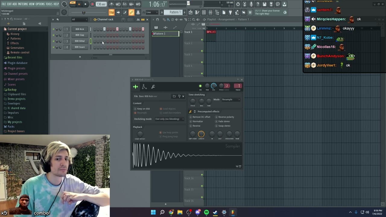Open the wrench settings tab in 808 Kick

[153, 87]
